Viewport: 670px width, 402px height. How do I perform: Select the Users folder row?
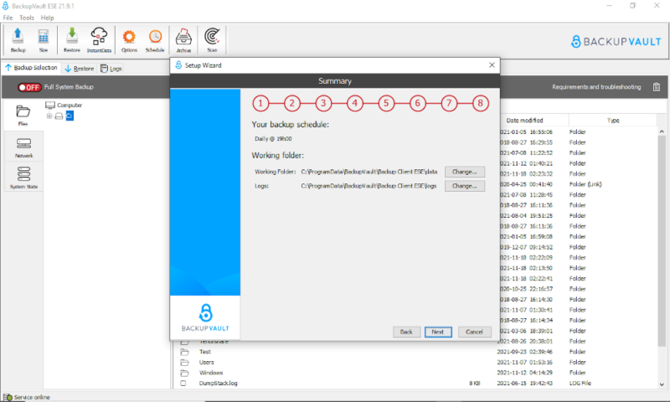[x=417, y=363]
